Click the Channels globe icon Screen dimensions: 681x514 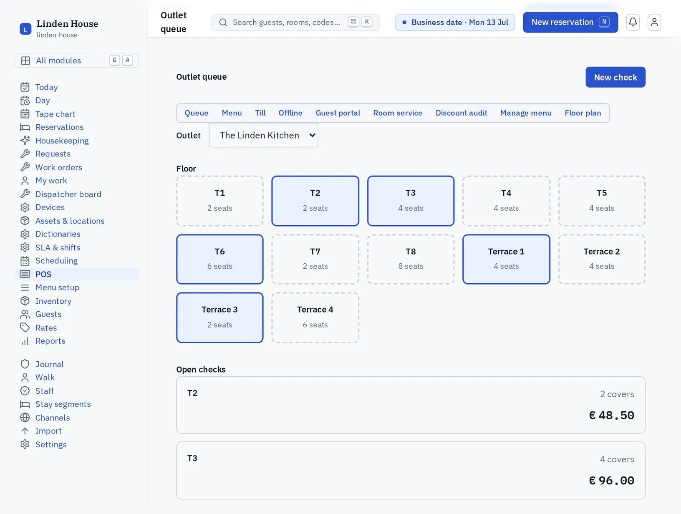point(25,418)
